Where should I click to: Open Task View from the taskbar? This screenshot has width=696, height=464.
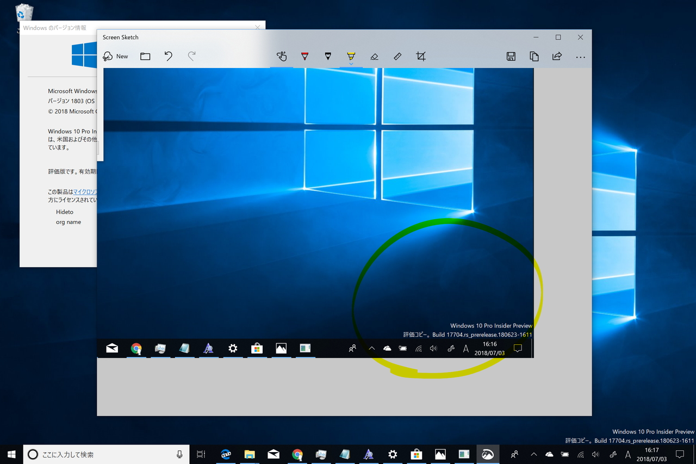[201, 454]
